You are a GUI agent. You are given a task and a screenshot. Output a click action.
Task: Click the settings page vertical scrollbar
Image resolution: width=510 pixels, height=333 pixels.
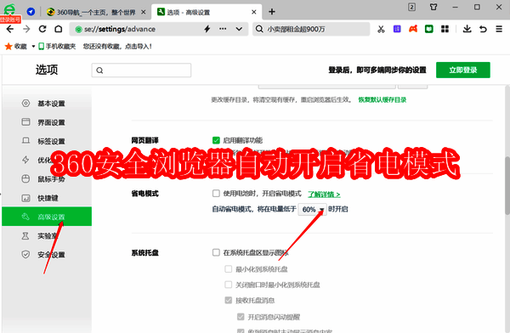tap(507, 185)
